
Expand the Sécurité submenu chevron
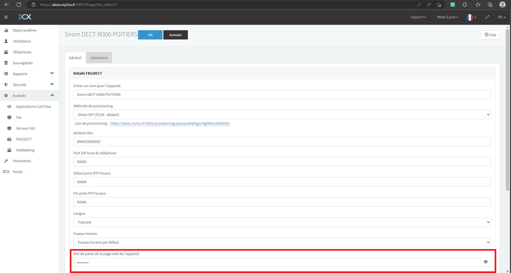pyautogui.click(x=52, y=84)
